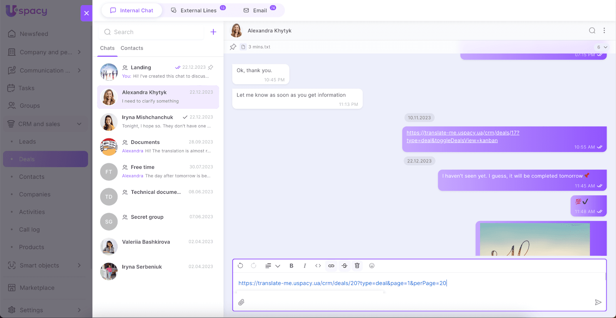Switch to the Contacts tab
The height and width of the screenshot is (318, 616).
click(x=132, y=48)
